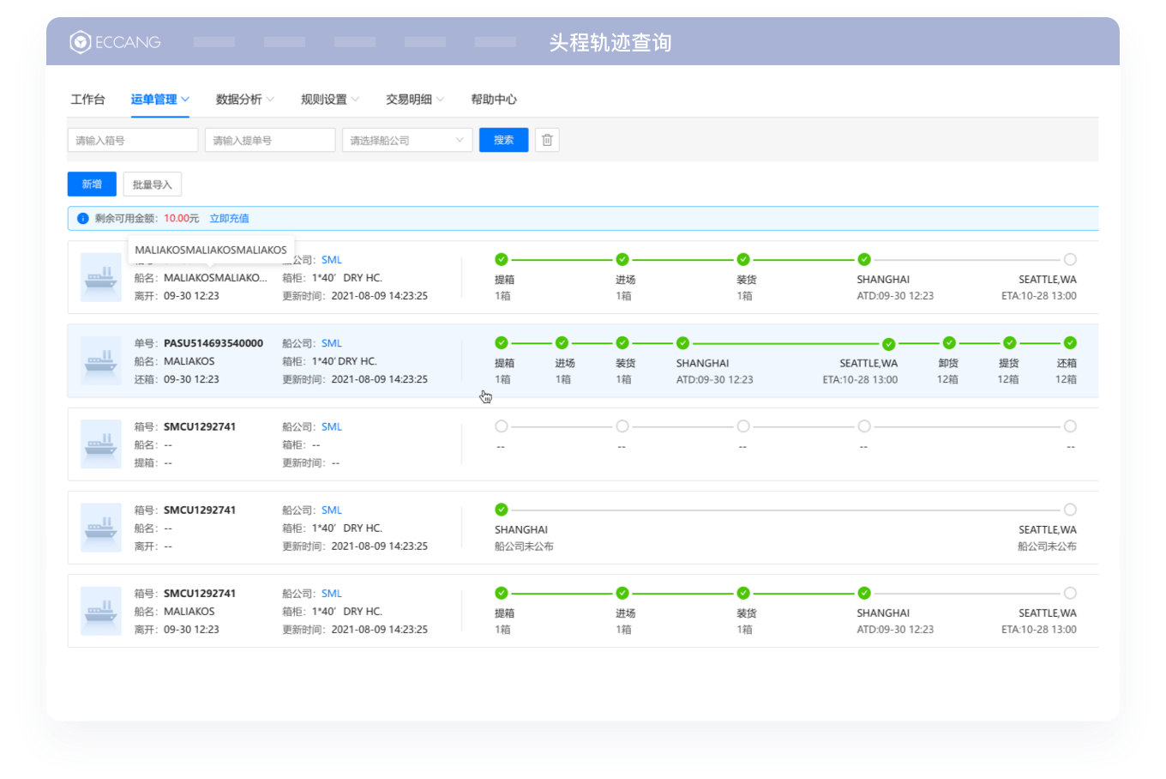The image size is (1166, 779).
Task: Click update time 2021-08-09 14:23:25 in PASU514693540000 row
Action: click(x=380, y=379)
